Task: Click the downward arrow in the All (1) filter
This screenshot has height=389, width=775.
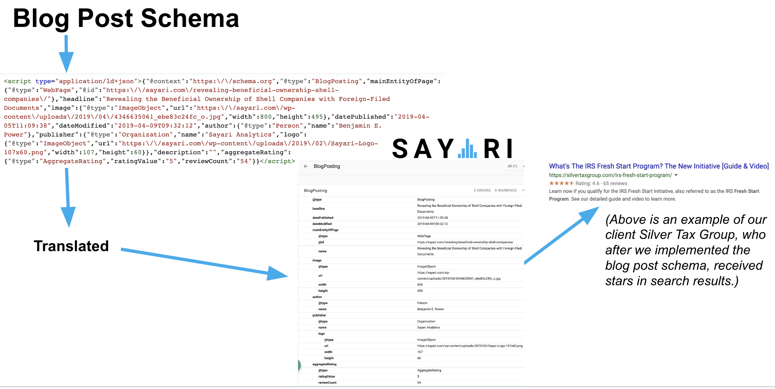Action: [x=523, y=166]
